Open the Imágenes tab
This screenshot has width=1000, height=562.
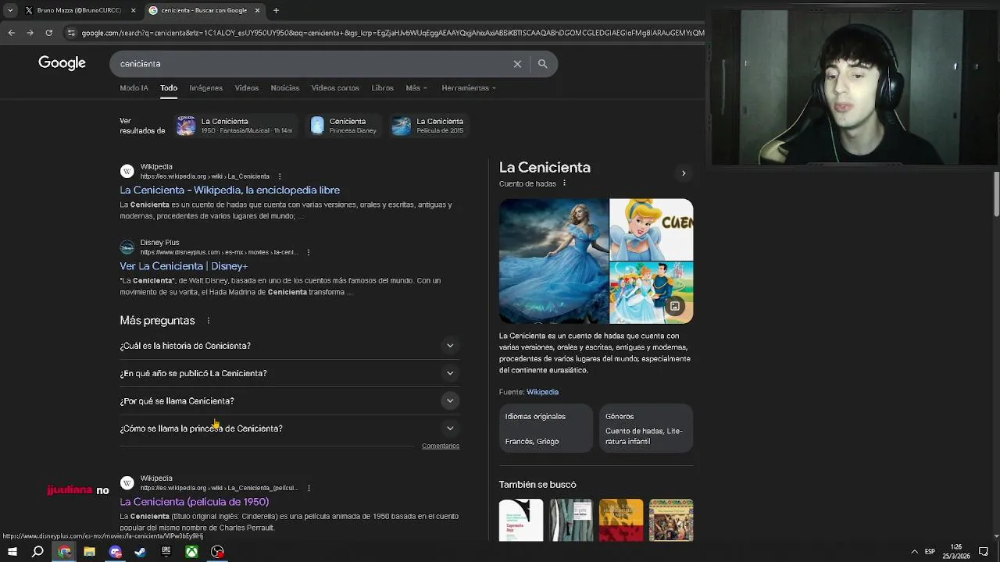pos(206,88)
